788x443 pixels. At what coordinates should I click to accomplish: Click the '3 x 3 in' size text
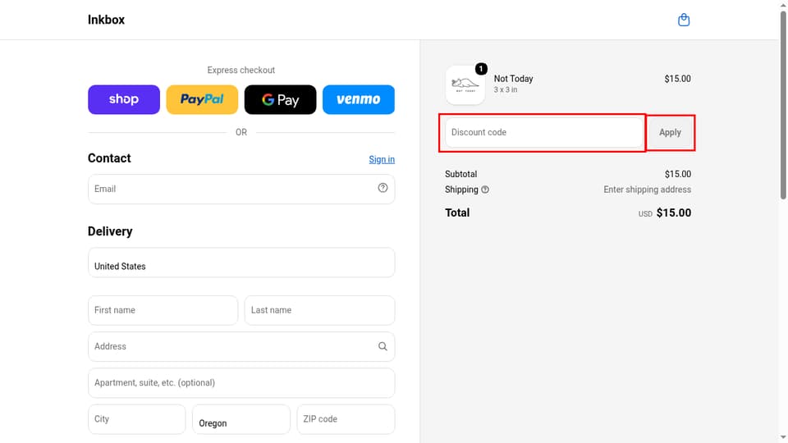505,90
